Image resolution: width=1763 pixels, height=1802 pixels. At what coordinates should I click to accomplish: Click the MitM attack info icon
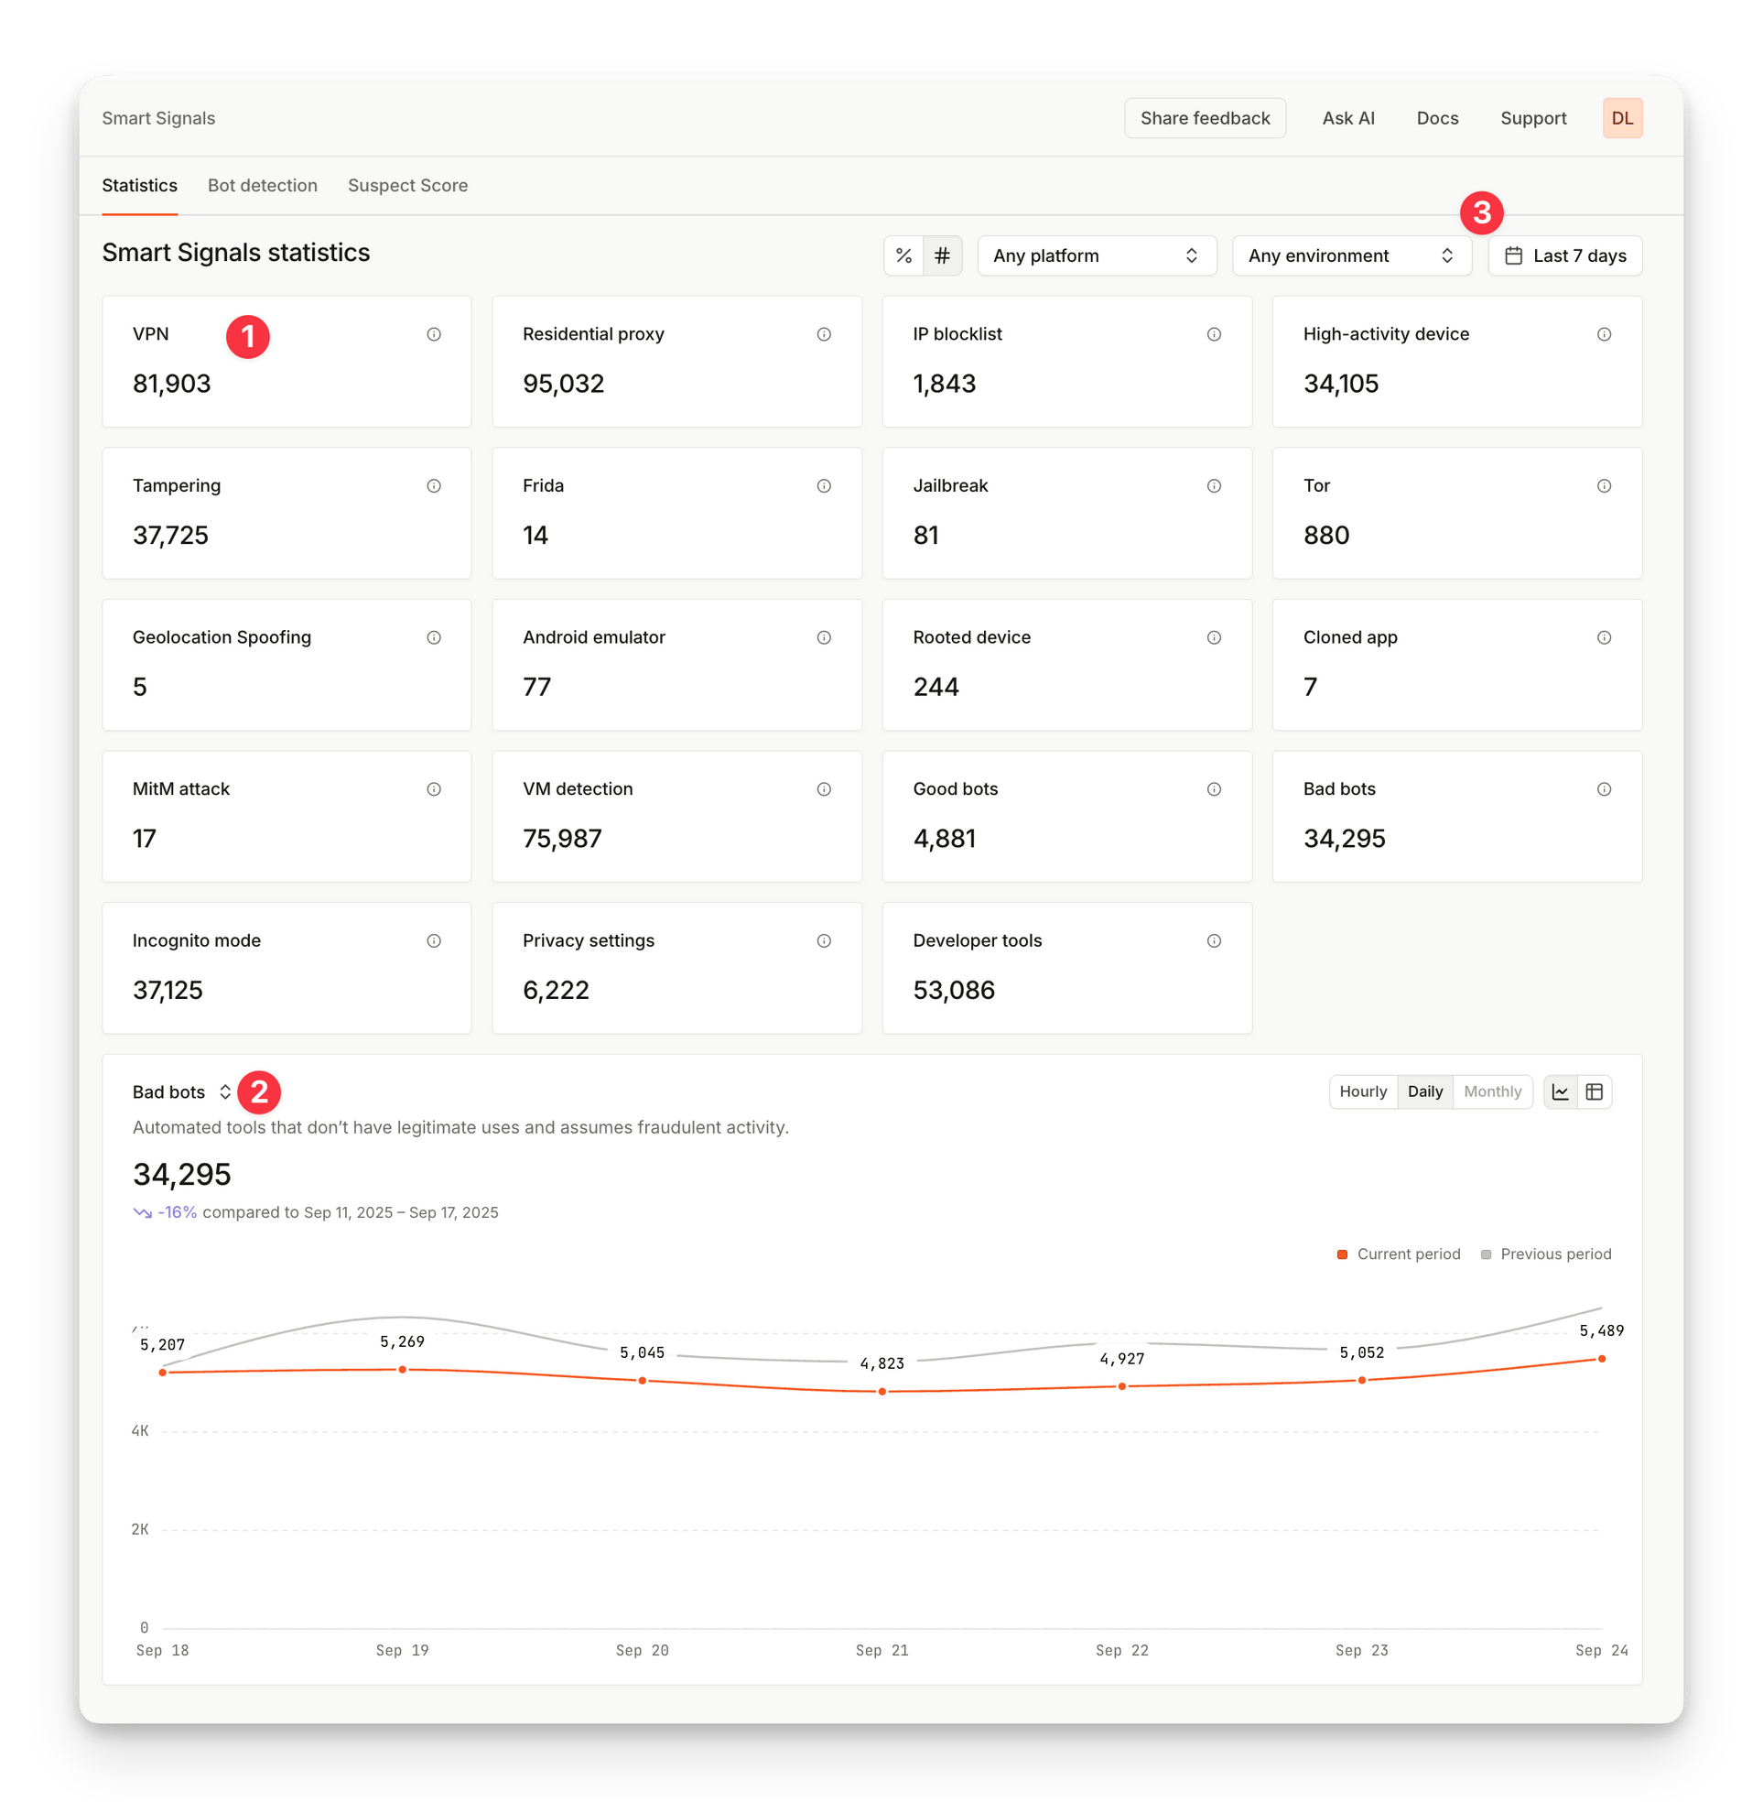coord(433,789)
